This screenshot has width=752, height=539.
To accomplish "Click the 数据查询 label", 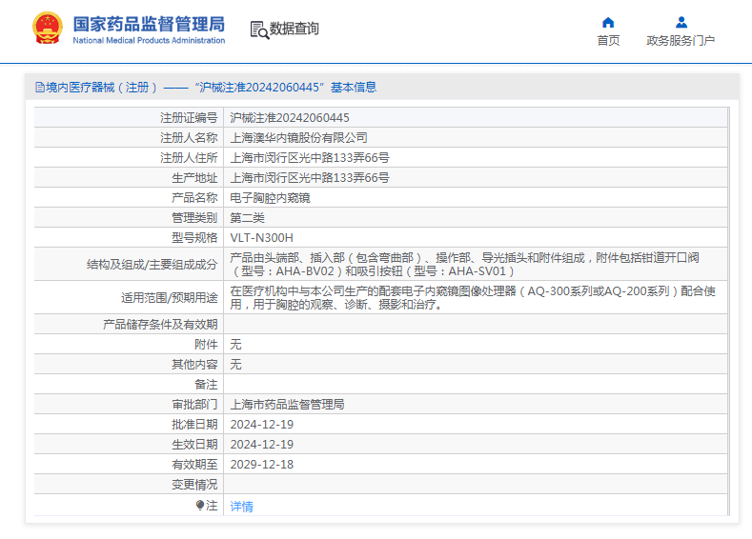I will [x=294, y=29].
